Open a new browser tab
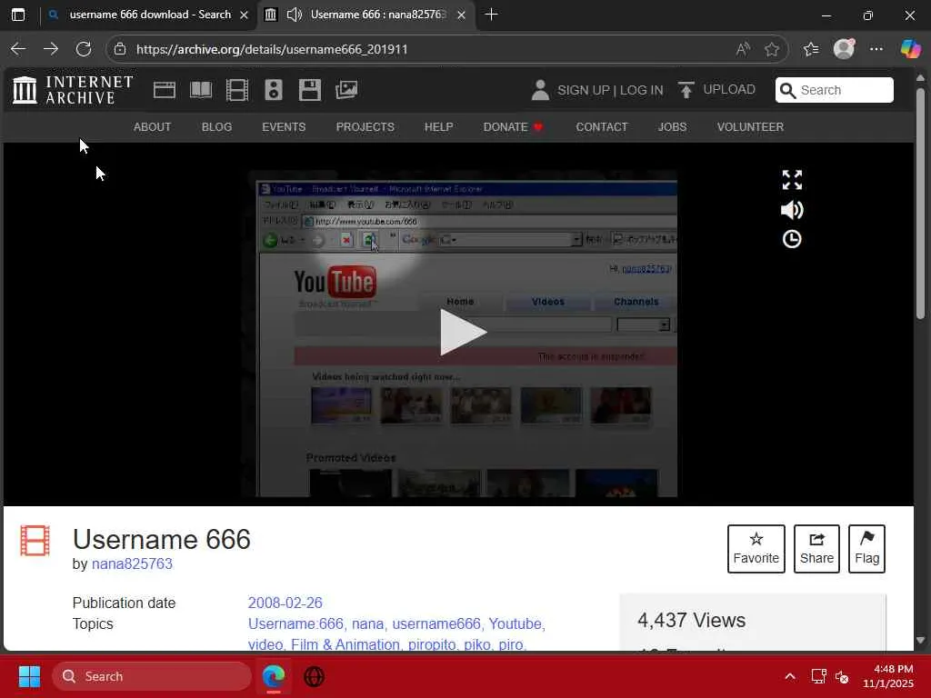Image resolution: width=931 pixels, height=698 pixels. pos(491,15)
